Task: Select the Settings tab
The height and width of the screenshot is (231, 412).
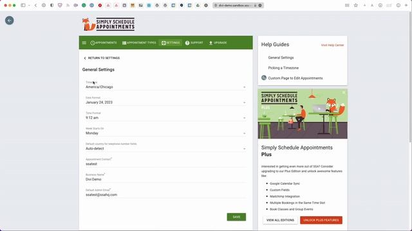Action: click(x=171, y=43)
